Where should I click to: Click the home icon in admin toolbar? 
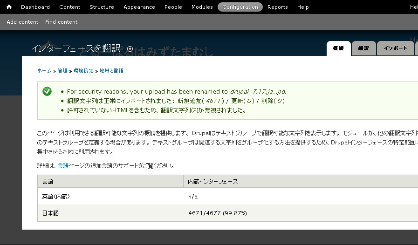click(x=8, y=7)
